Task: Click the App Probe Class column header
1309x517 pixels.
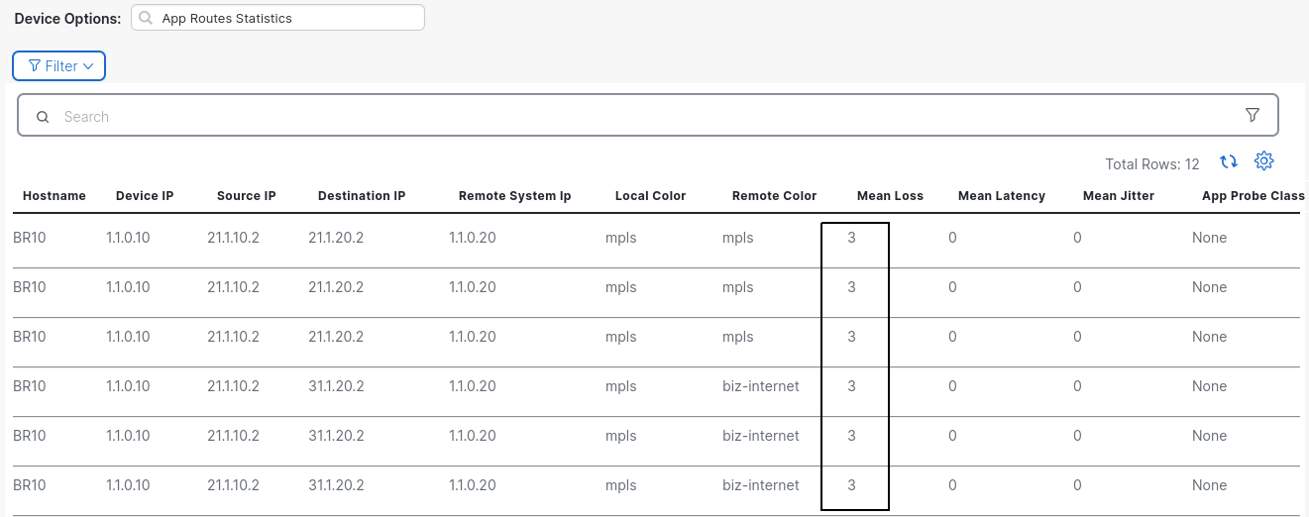Action: 1253,196
